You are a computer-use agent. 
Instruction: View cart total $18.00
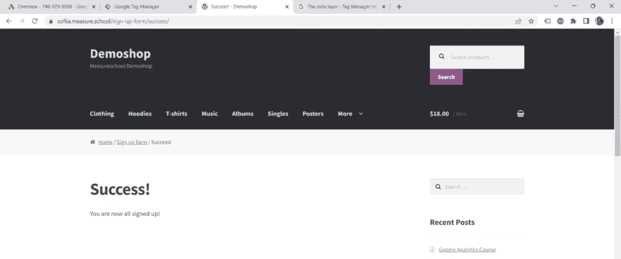[439, 113]
